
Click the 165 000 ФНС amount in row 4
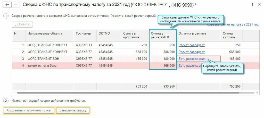coord(163,66)
